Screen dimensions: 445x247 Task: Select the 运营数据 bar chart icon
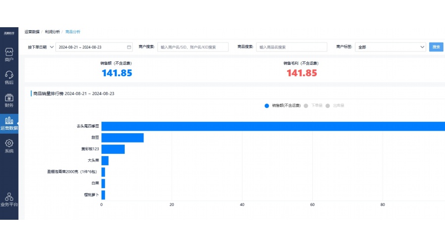click(x=9, y=122)
